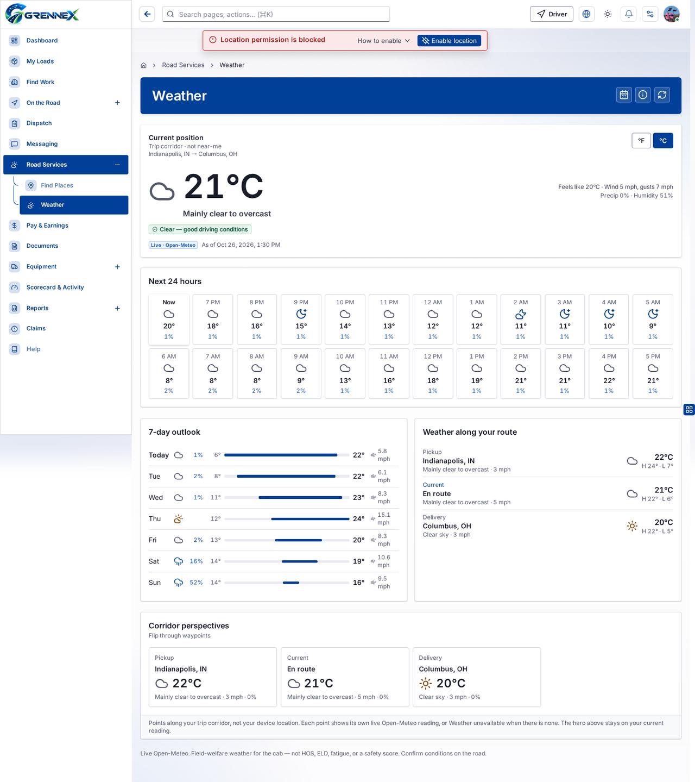Expand the On the Road submenu
Screen dimensions: 695x782
coord(117,103)
